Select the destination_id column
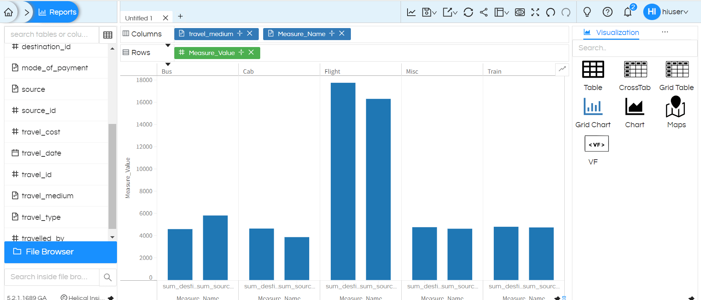Screen dimensions: 701x300 pos(46,47)
